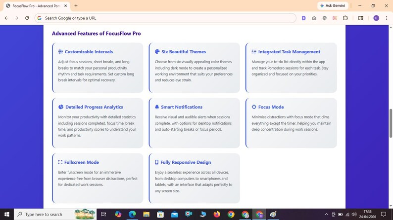Click the volume icon in system tray

(354, 214)
